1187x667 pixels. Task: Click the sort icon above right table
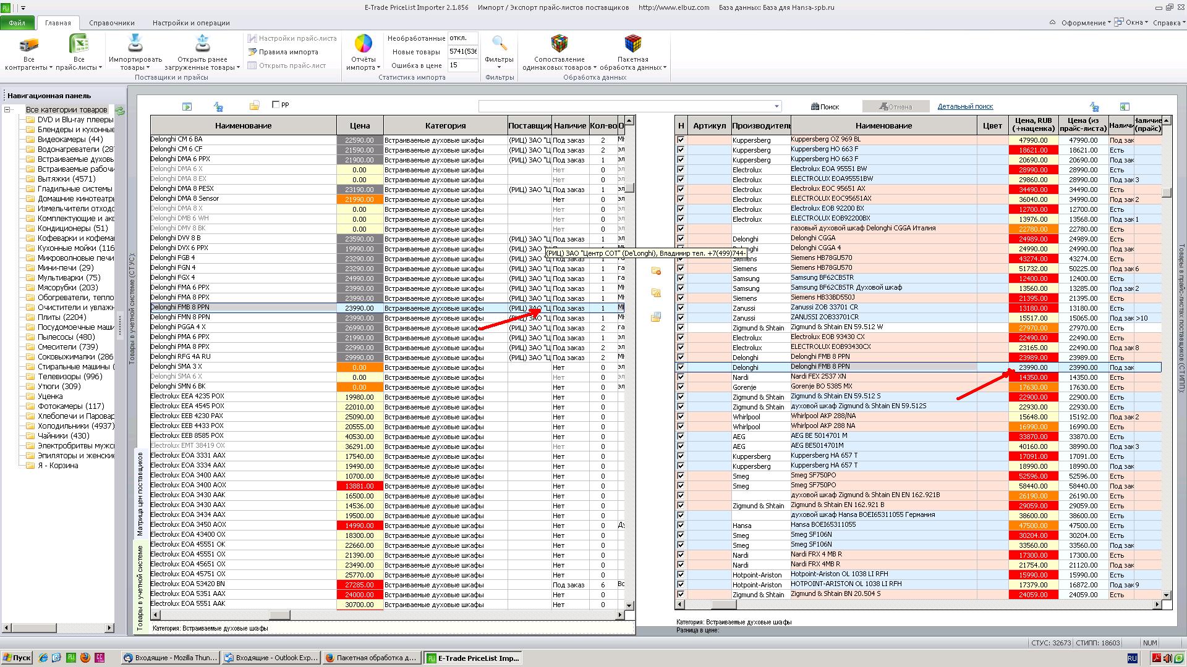pos(1094,107)
